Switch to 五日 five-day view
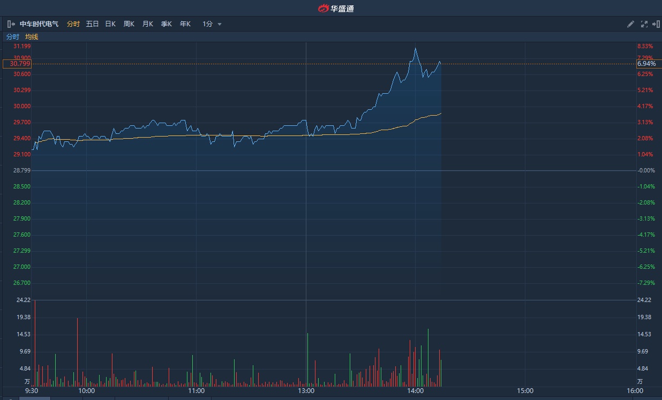 tap(92, 24)
